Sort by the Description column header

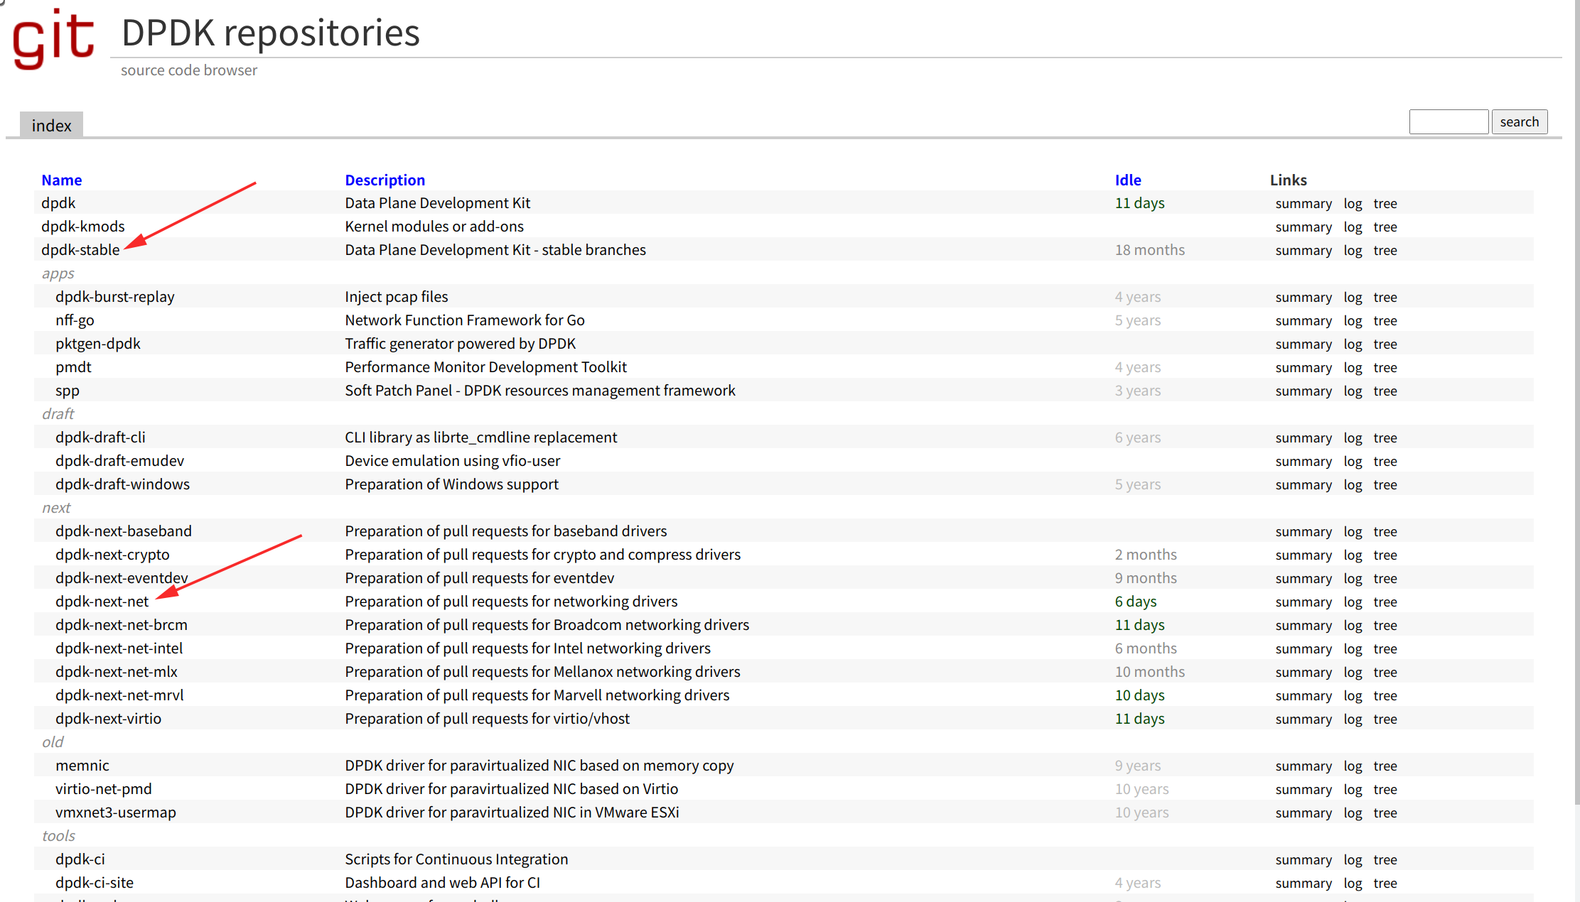(x=385, y=180)
